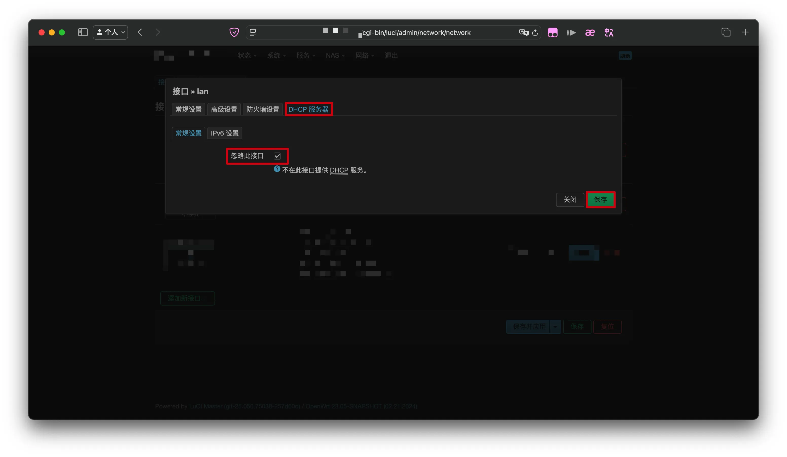Open the tab overview icon

(726, 32)
